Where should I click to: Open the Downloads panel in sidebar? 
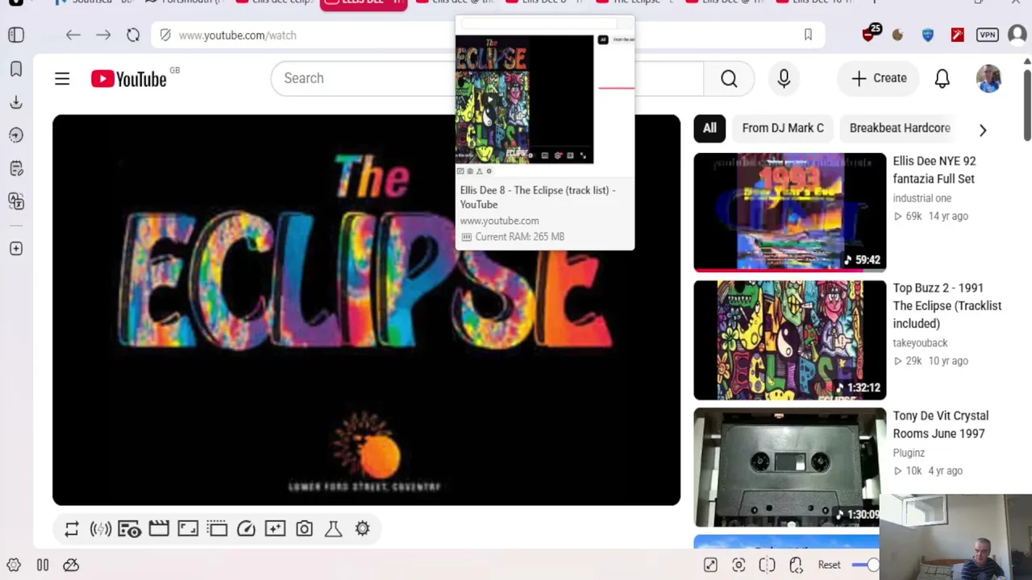16,102
